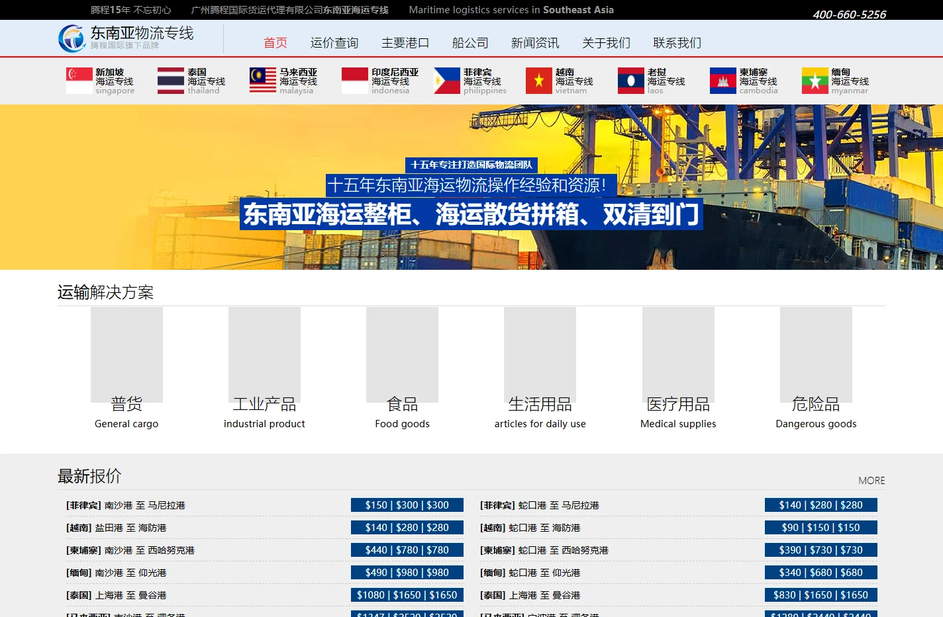
Task: Open the 食品 Food goods thumbnail
Action: click(402, 354)
